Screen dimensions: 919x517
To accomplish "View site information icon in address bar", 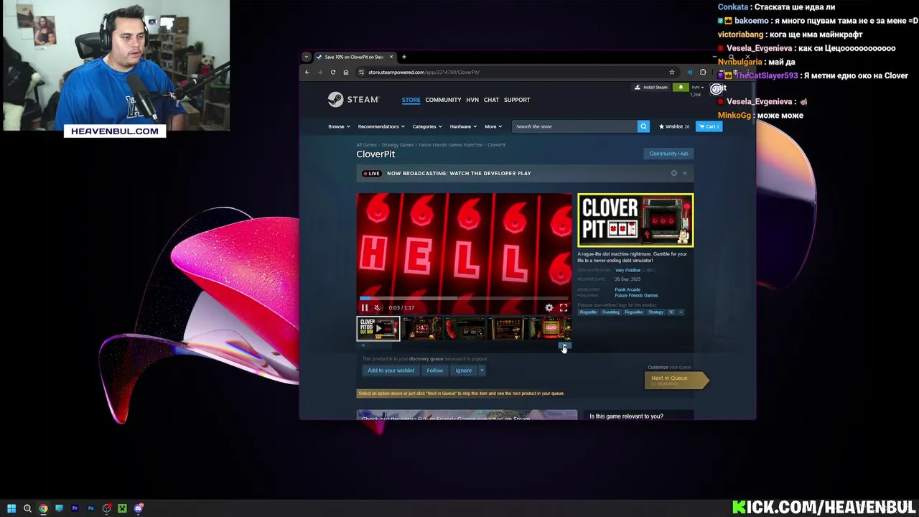I will pyautogui.click(x=361, y=72).
